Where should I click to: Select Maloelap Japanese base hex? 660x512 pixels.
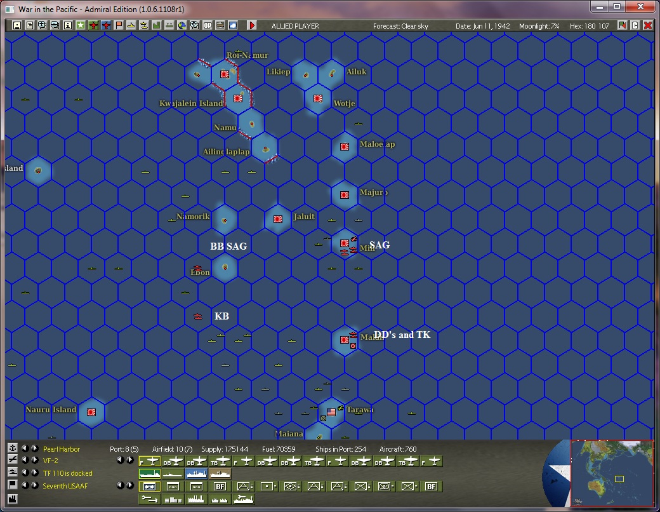click(x=345, y=147)
